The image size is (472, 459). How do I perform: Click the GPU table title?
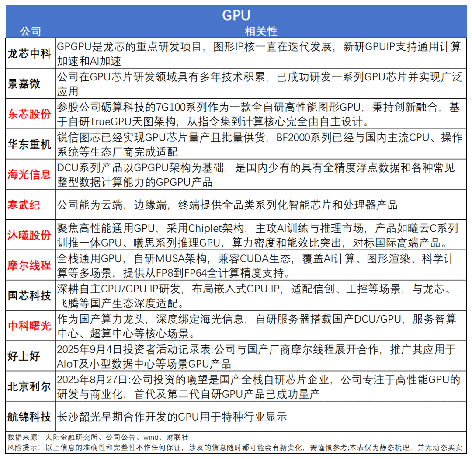pyautogui.click(x=236, y=15)
